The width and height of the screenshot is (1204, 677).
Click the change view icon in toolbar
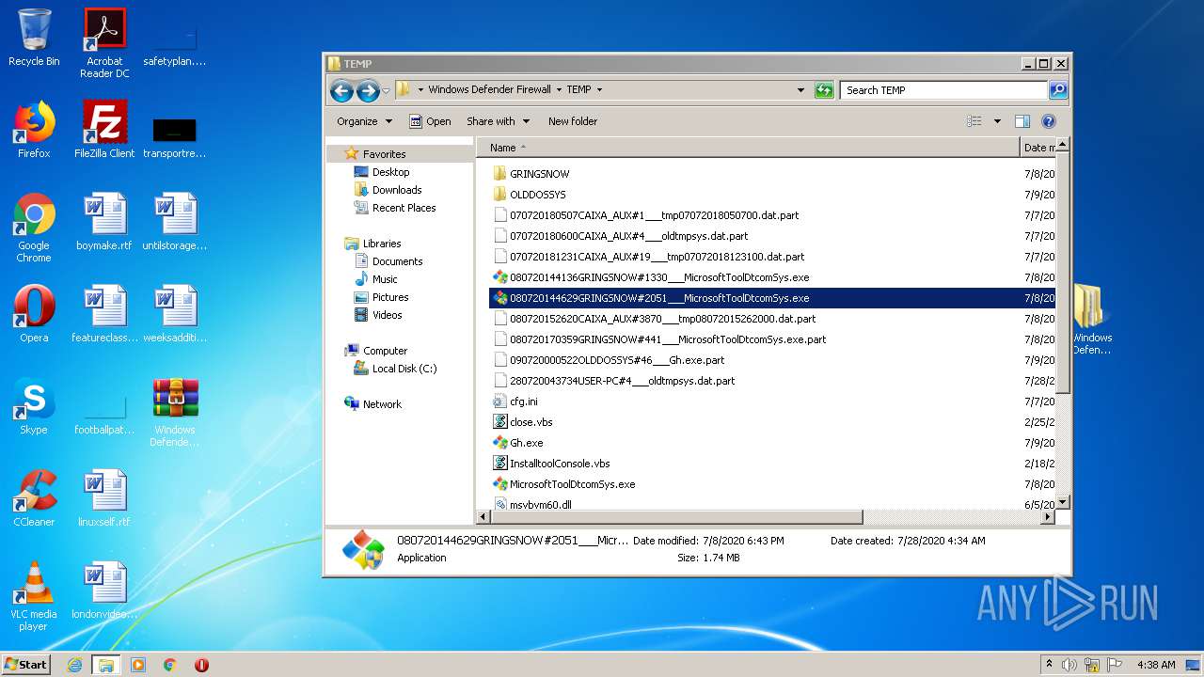click(974, 121)
